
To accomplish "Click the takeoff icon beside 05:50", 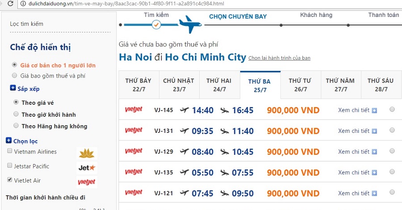I will click(184, 172).
